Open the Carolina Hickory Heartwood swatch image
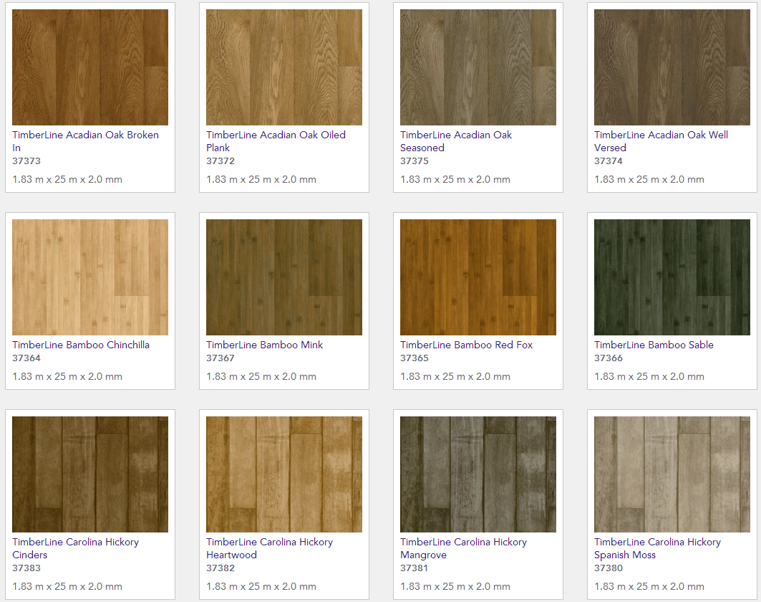 (x=284, y=474)
